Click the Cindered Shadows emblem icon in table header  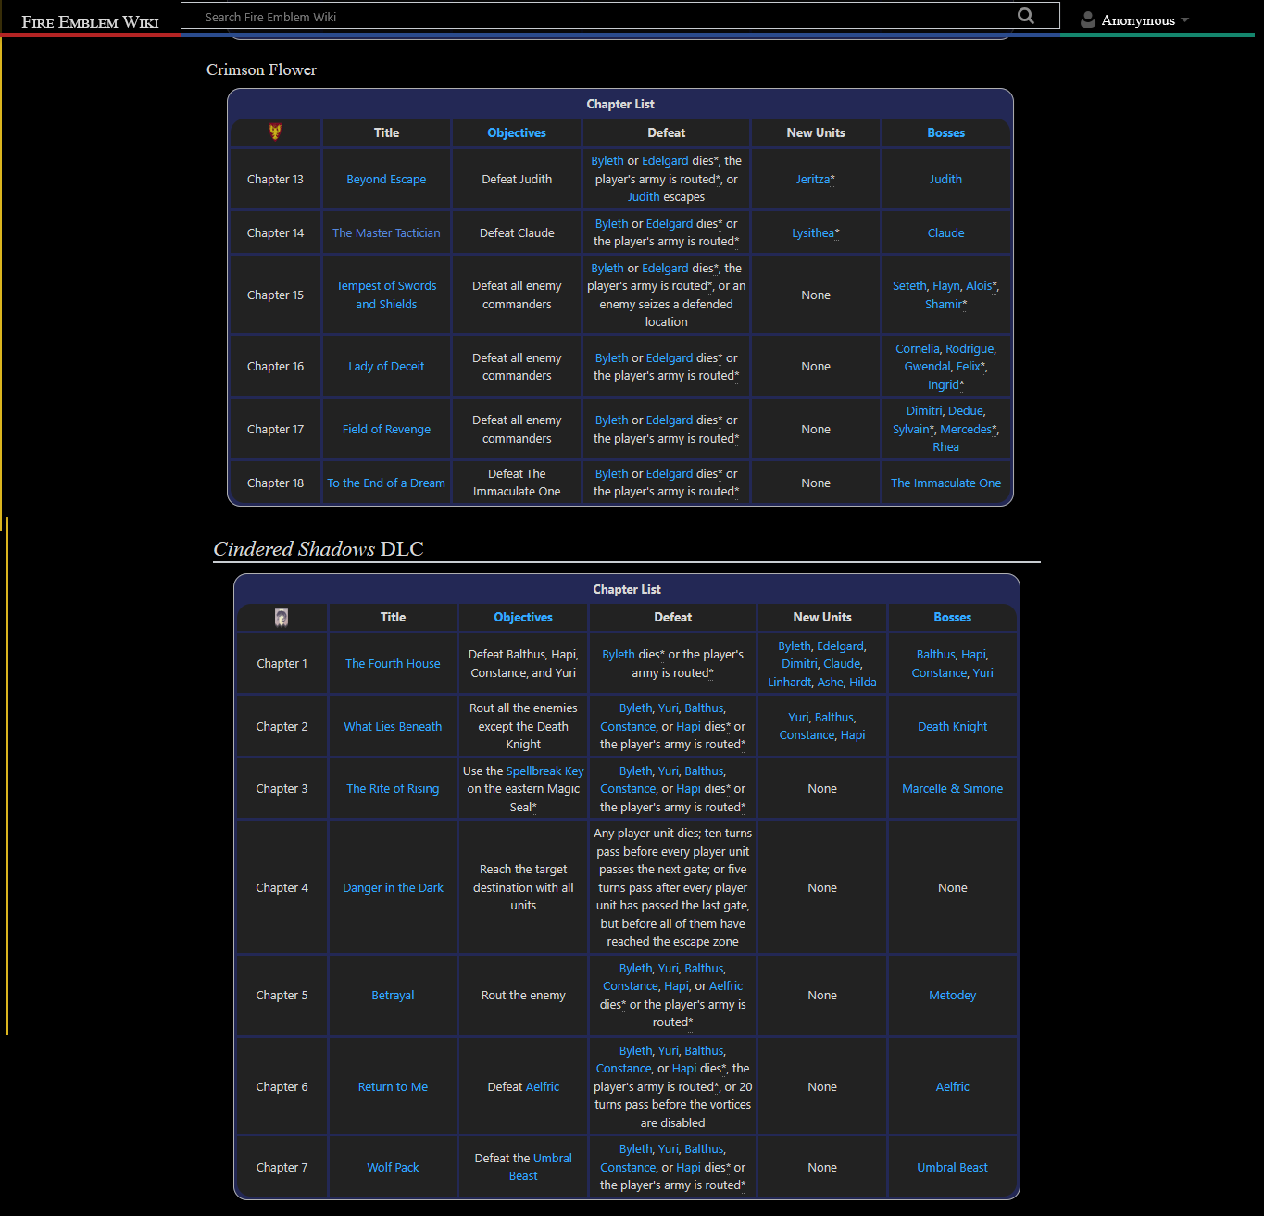pyautogui.click(x=282, y=617)
